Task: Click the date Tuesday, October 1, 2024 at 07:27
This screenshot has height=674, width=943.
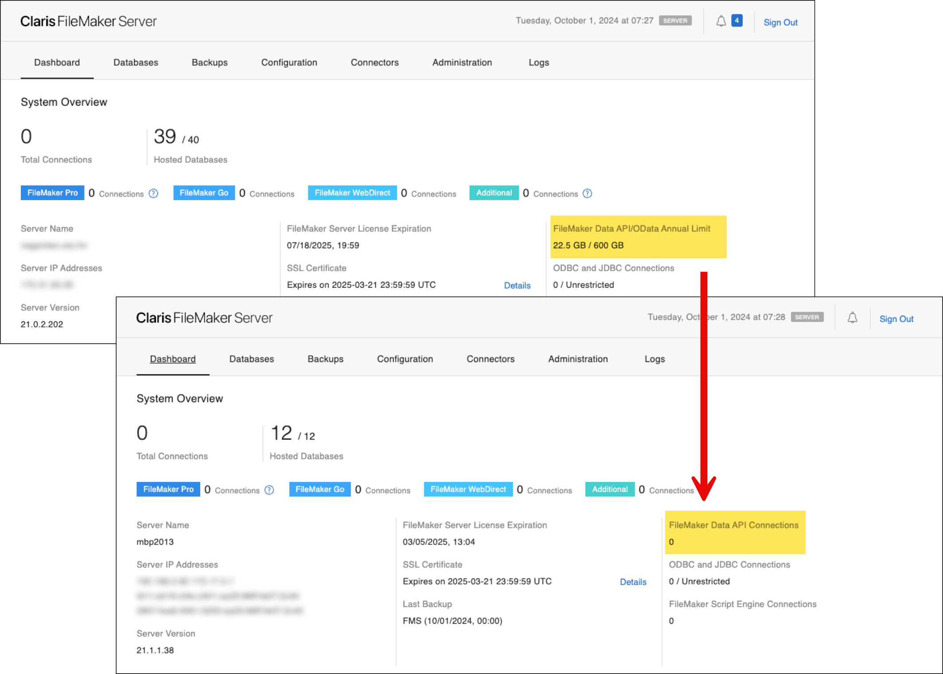Action: tap(585, 20)
